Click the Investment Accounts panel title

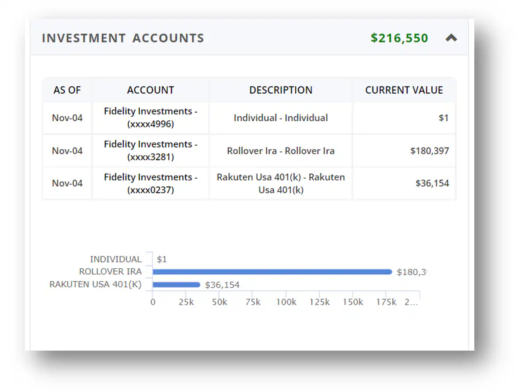pos(123,38)
